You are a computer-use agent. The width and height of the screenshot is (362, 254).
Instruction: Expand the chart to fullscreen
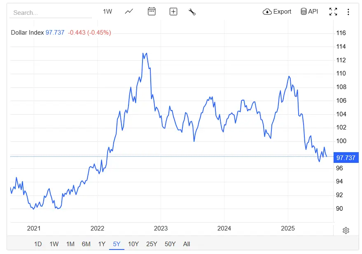point(333,12)
